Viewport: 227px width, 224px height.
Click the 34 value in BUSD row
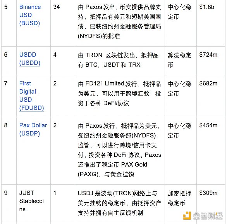(x=57, y=7)
